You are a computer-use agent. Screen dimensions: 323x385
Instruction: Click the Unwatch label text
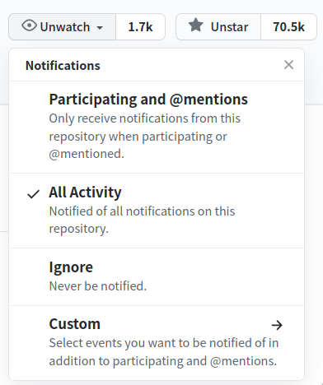pos(65,27)
